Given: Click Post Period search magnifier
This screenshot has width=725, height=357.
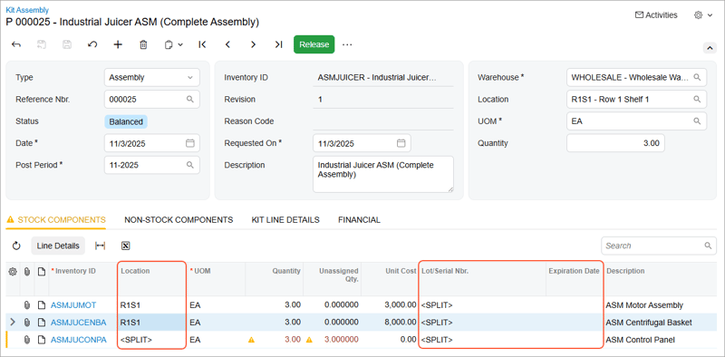Looking at the screenshot, I should click(x=190, y=165).
